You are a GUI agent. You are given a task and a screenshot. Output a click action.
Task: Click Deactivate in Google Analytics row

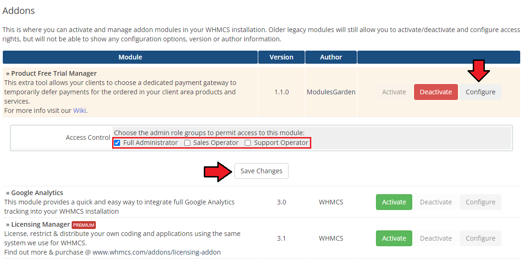point(436,202)
